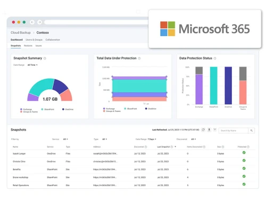266x199 pixels.
Task: Sort by the Name column header
Action: click(x=15, y=147)
